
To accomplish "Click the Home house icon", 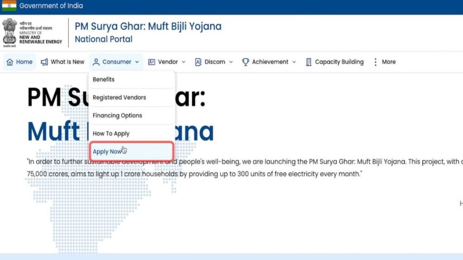I will point(10,62).
